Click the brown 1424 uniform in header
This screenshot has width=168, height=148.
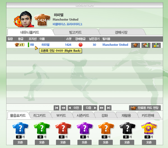42,20
